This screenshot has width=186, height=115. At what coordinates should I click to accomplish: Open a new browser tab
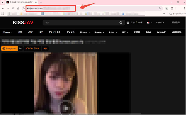pyautogui.click(x=41, y=2)
